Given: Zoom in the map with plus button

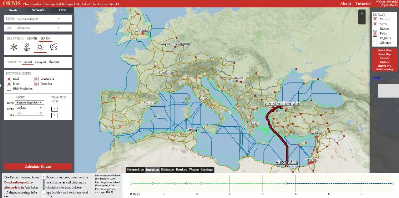Looking at the screenshot, I should click(x=362, y=14).
